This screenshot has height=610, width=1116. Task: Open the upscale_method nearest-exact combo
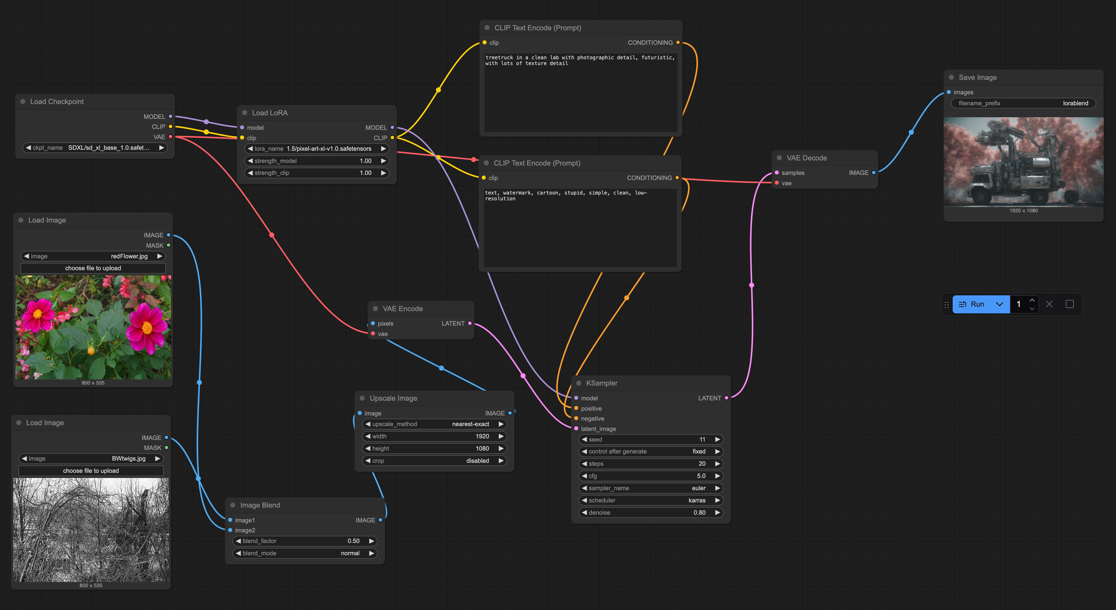click(x=434, y=424)
